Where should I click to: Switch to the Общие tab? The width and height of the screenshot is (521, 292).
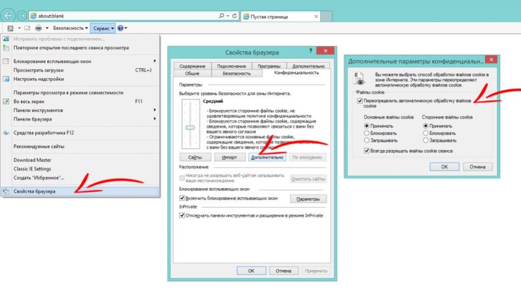click(192, 73)
